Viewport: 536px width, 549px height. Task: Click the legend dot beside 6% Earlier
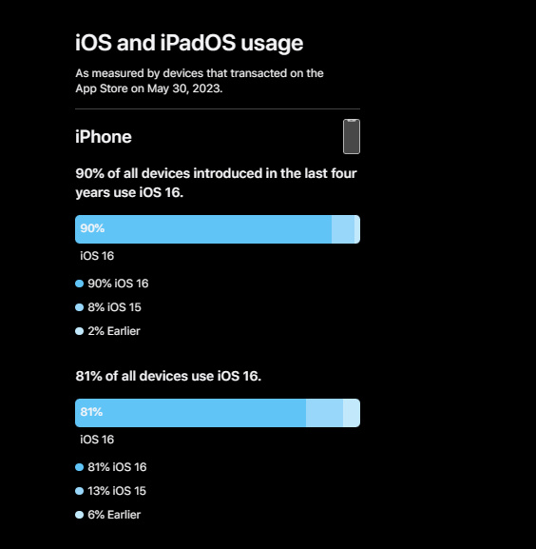pyautogui.click(x=80, y=515)
